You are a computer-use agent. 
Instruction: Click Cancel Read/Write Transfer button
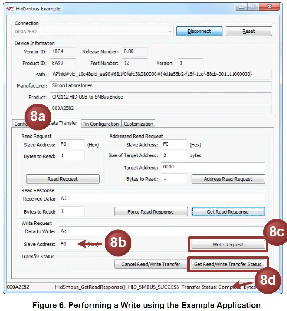tap(151, 264)
